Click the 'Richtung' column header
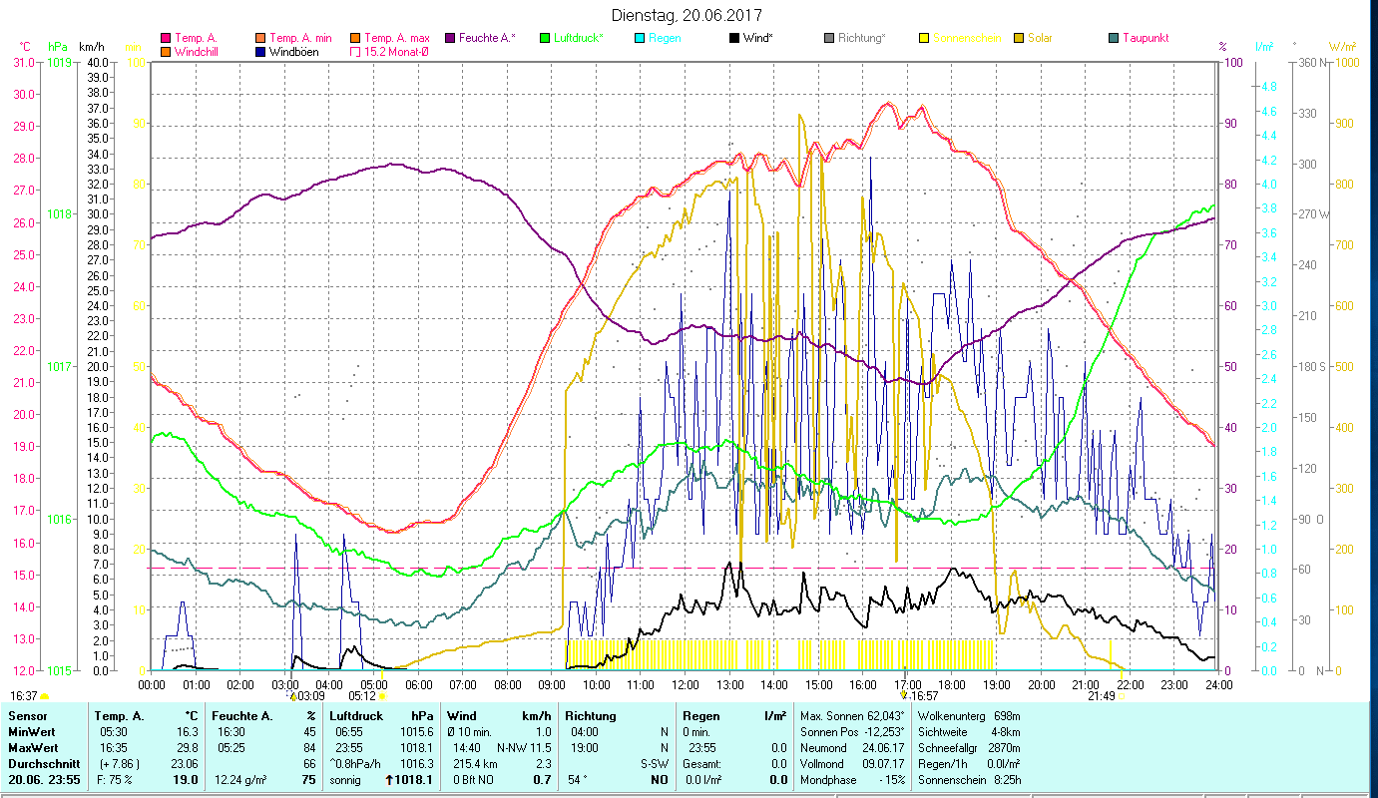 [590, 716]
